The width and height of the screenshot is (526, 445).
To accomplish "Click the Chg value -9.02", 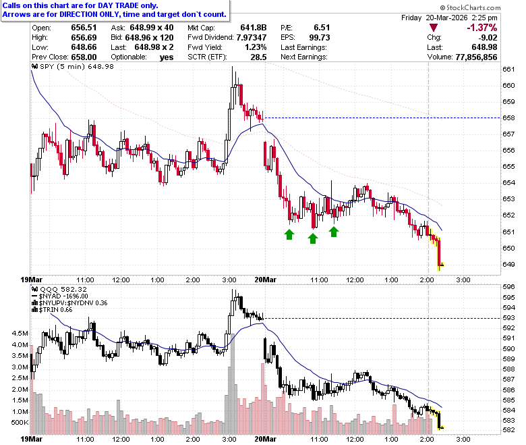I will pos(488,38).
